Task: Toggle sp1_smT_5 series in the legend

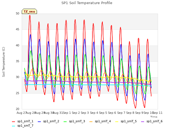Action: coord(126,121)
